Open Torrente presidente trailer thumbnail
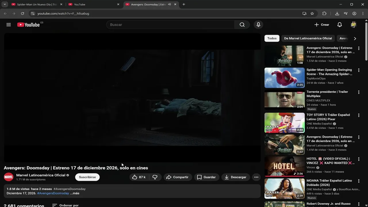 [284, 100]
